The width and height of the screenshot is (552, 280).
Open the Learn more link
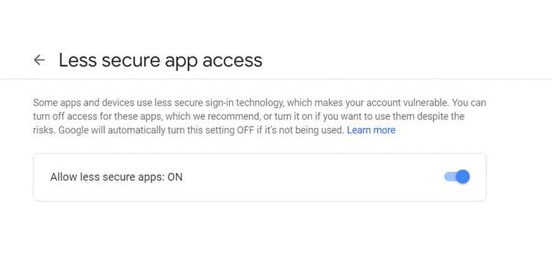(371, 130)
